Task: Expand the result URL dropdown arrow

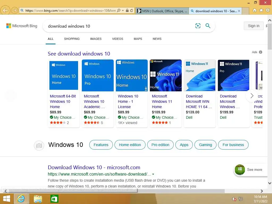Action: (x=153, y=174)
